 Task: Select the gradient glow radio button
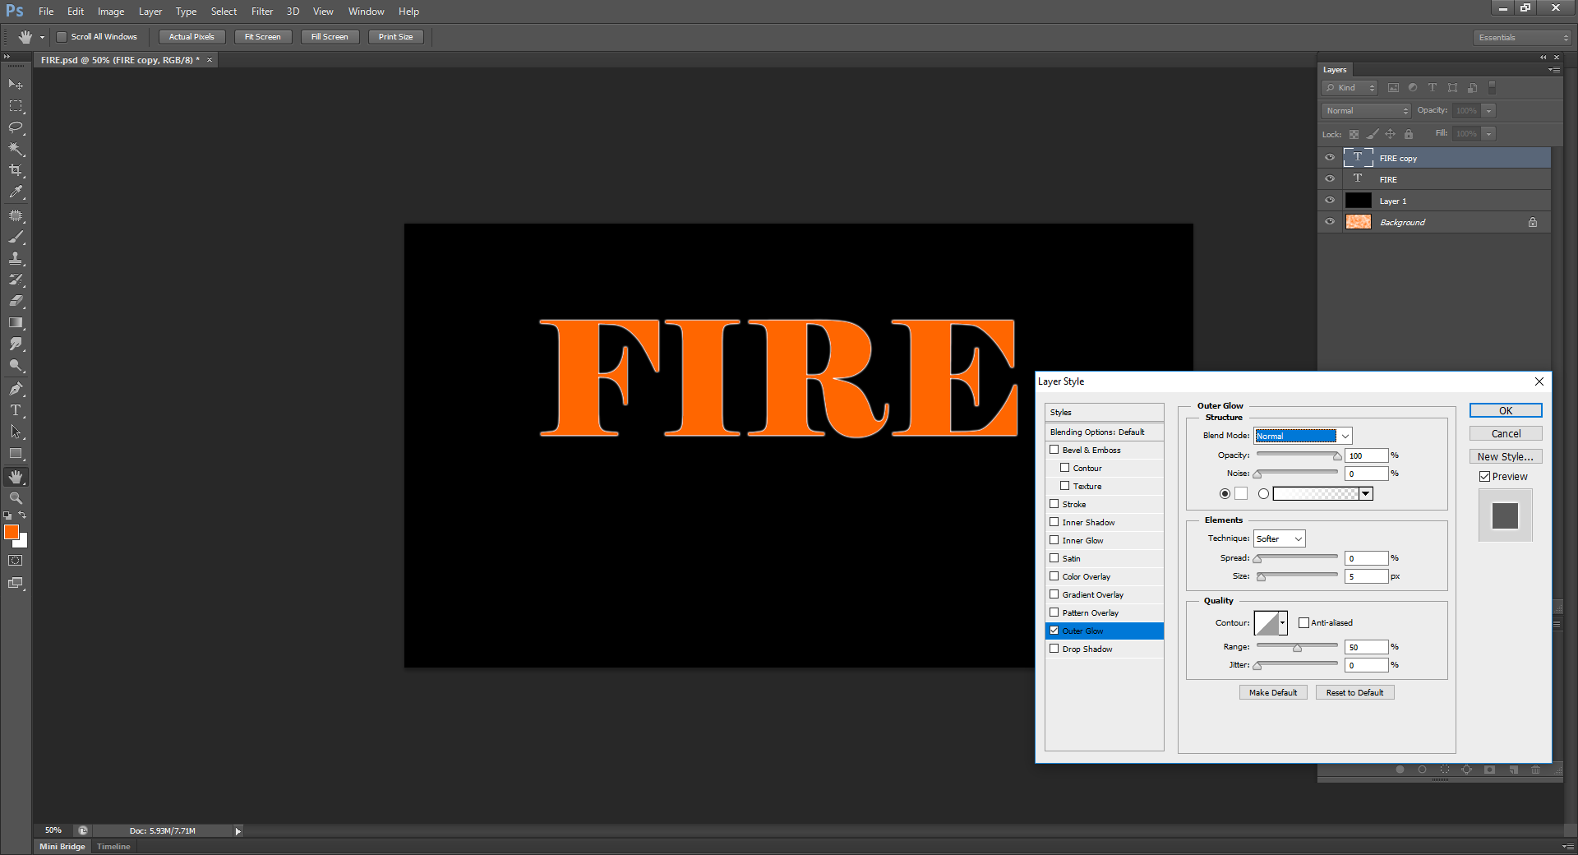tap(1264, 494)
